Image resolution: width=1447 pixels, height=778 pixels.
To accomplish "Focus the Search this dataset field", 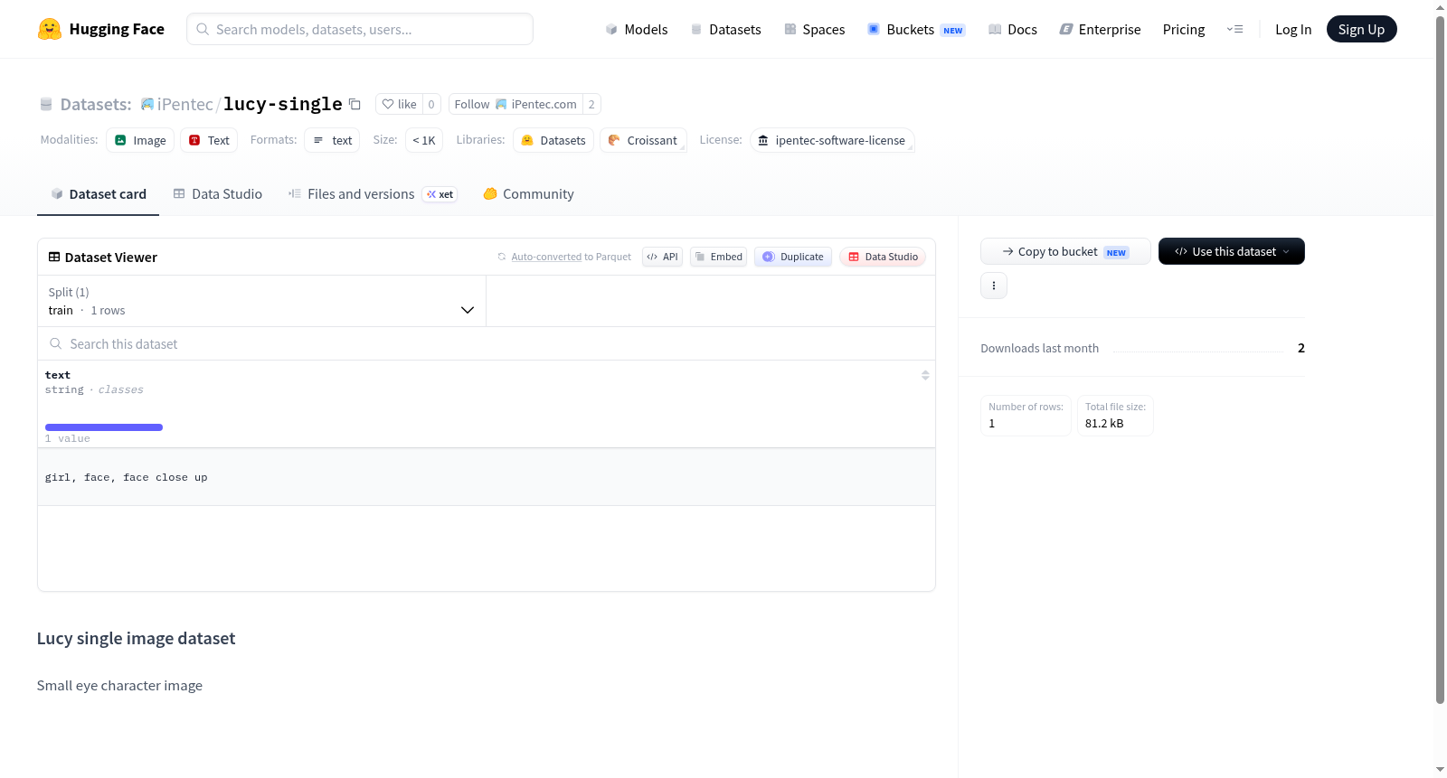I will pos(487,344).
